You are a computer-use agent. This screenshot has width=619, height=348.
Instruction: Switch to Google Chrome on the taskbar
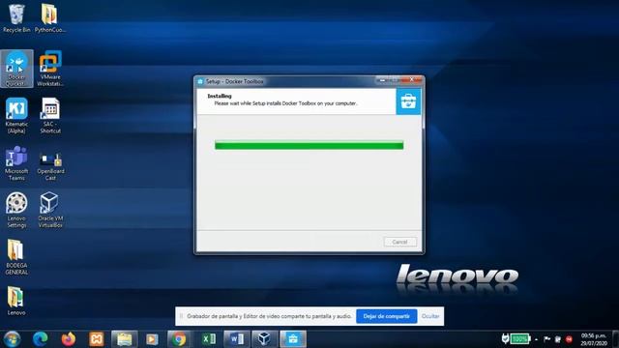click(180, 339)
